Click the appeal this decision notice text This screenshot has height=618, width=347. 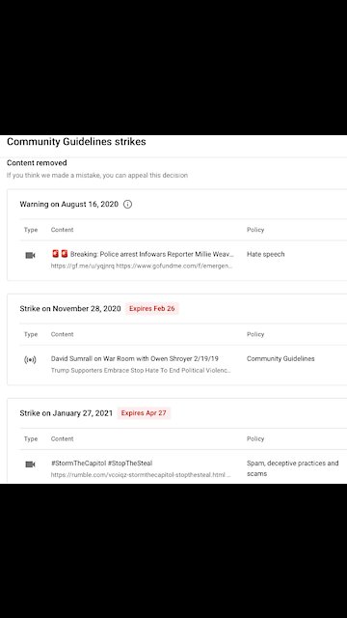tap(97, 176)
